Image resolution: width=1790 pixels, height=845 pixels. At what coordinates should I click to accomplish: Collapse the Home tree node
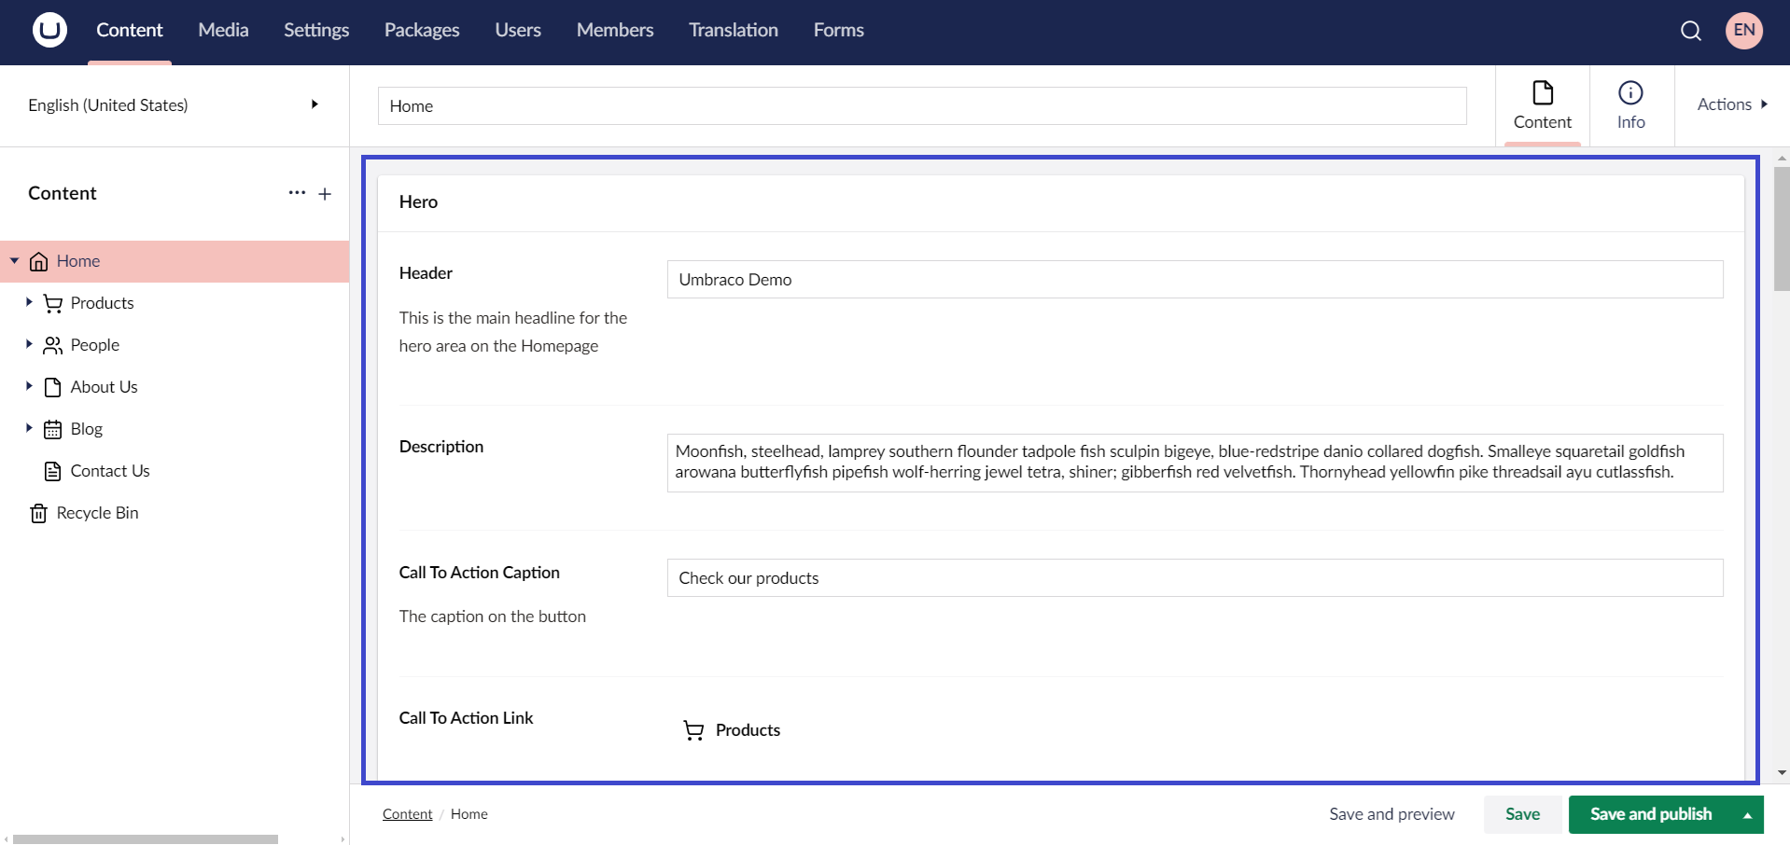click(14, 261)
